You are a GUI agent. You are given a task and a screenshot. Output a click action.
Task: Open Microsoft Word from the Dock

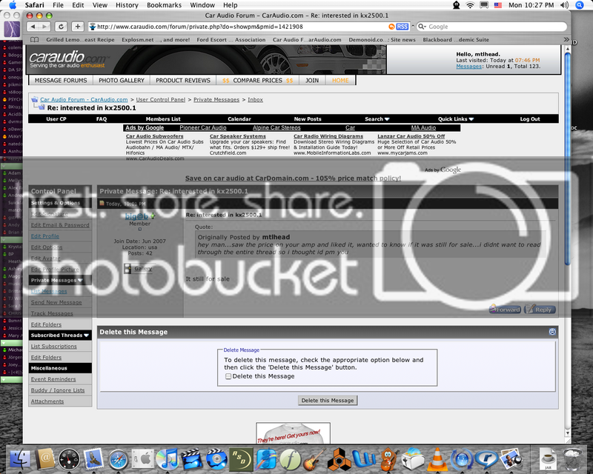(364, 459)
